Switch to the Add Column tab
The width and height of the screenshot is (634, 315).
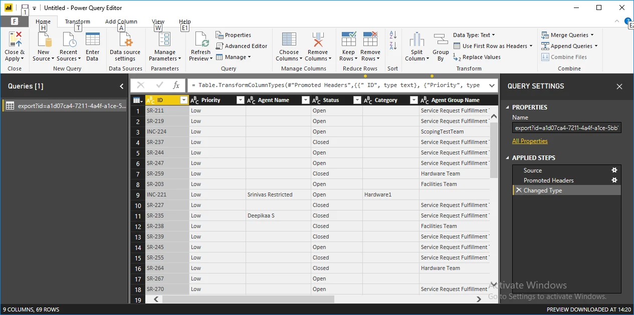coord(121,21)
